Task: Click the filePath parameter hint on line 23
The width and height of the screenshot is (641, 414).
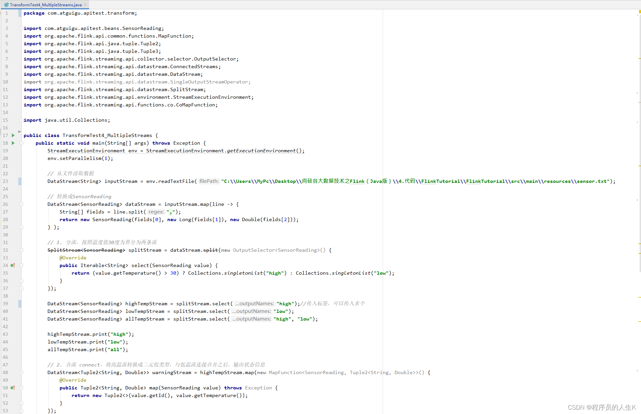Action: (209, 181)
